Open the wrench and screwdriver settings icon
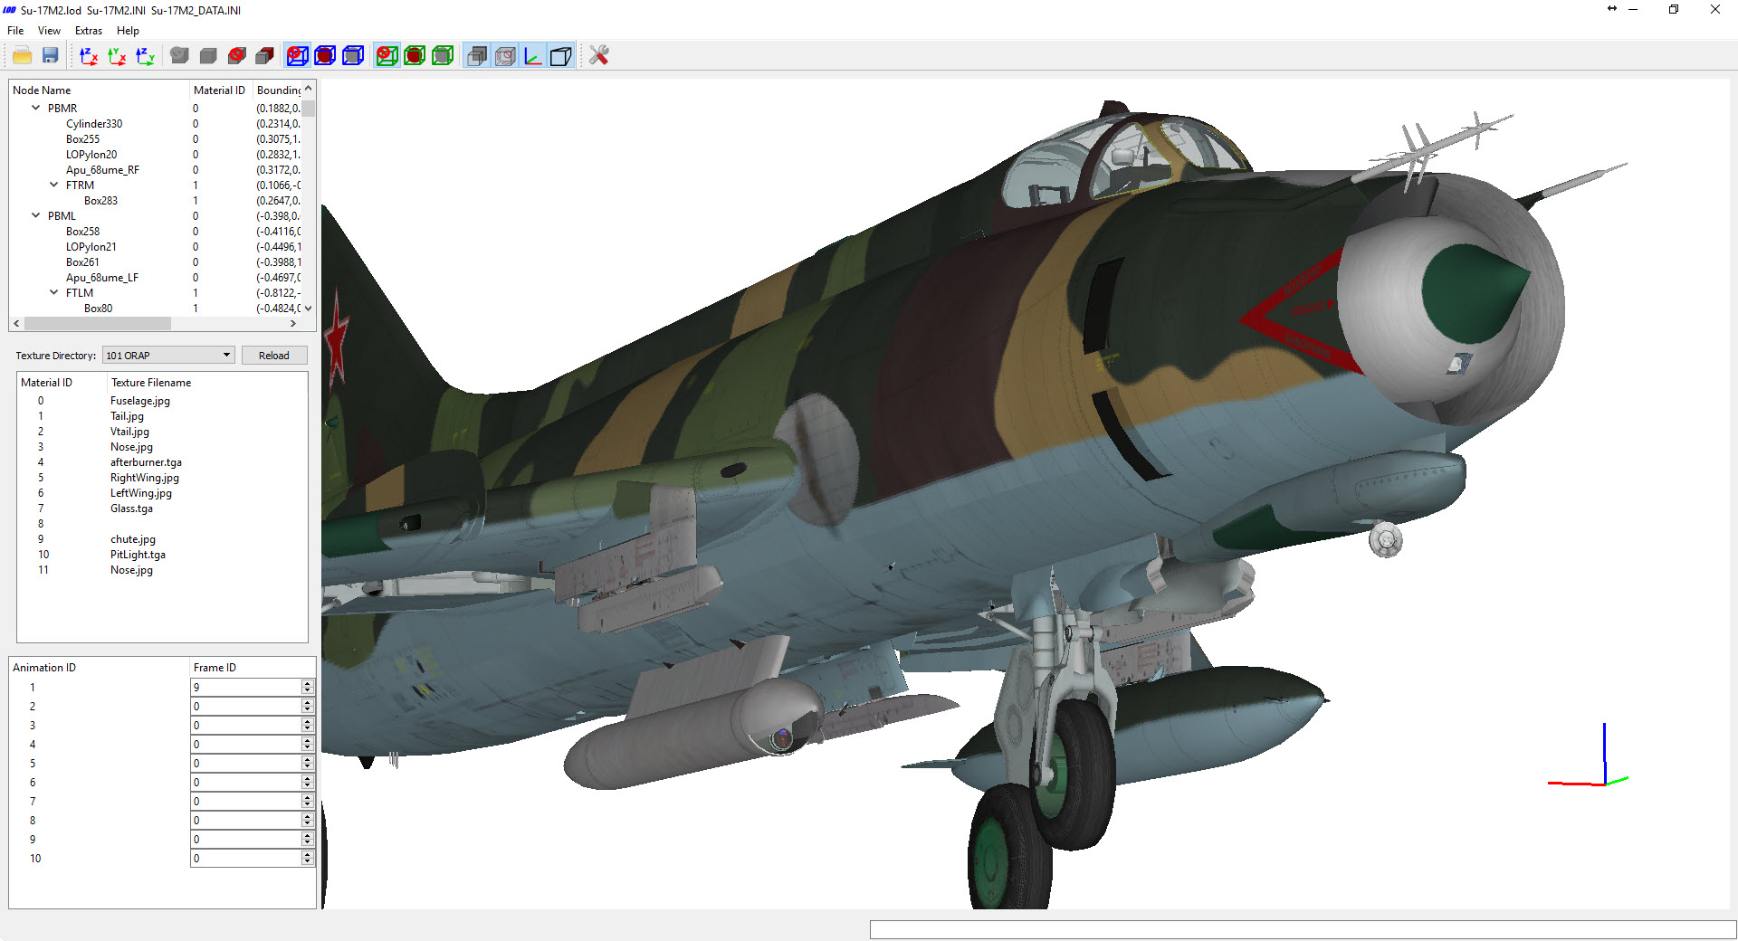 [x=598, y=55]
